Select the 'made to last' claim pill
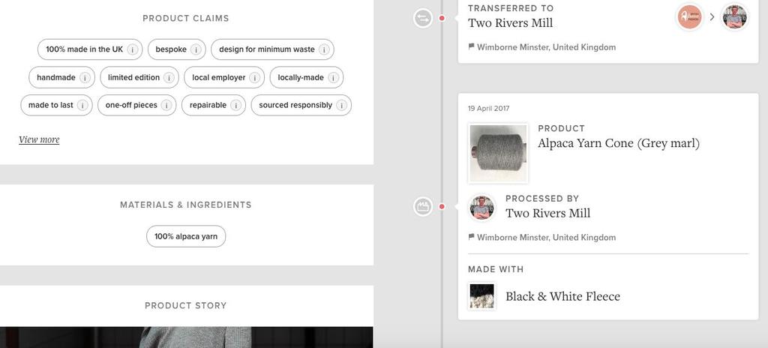Viewport: 768px width, 348px height. (56, 106)
